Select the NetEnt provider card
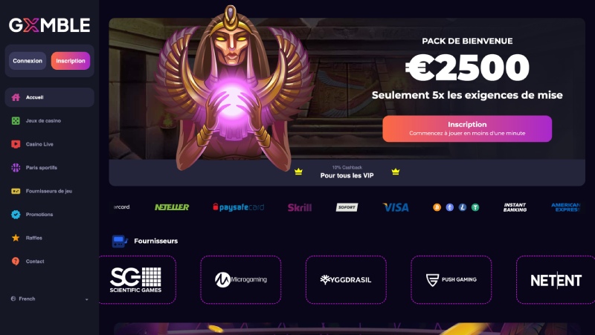Screen dimensions: 595x335 coord(556,280)
